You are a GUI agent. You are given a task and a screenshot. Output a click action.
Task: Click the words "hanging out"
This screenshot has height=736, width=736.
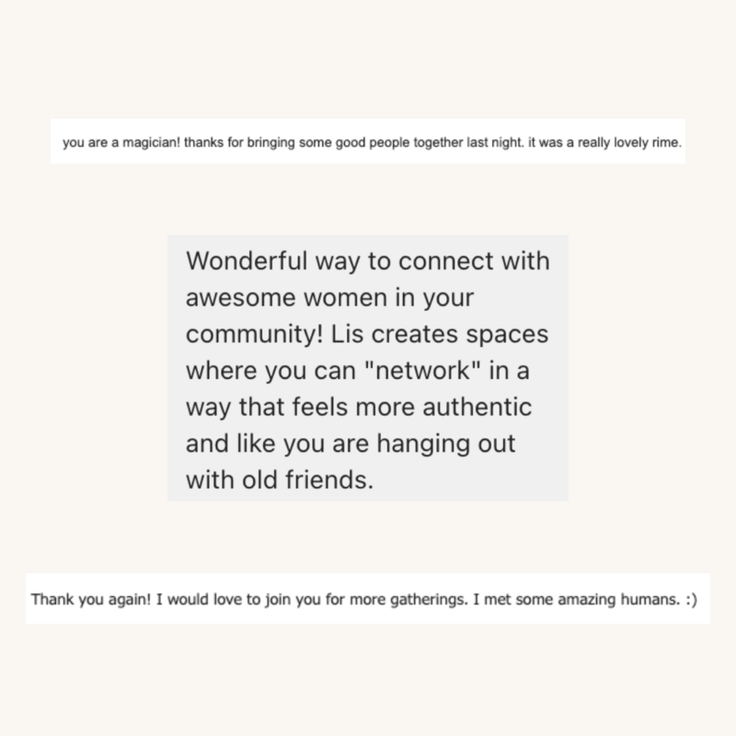click(x=446, y=444)
